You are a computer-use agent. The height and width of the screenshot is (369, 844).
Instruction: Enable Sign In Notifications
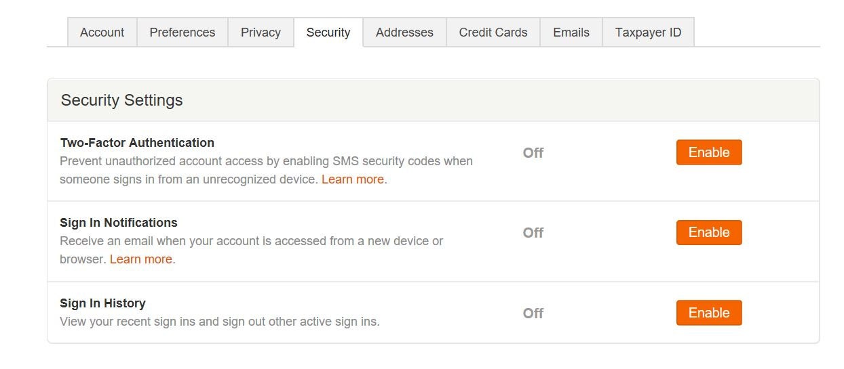tap(709, 232)
